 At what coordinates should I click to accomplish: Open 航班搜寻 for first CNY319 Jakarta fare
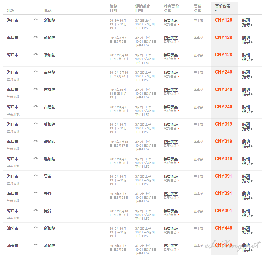tap(247, 126)
